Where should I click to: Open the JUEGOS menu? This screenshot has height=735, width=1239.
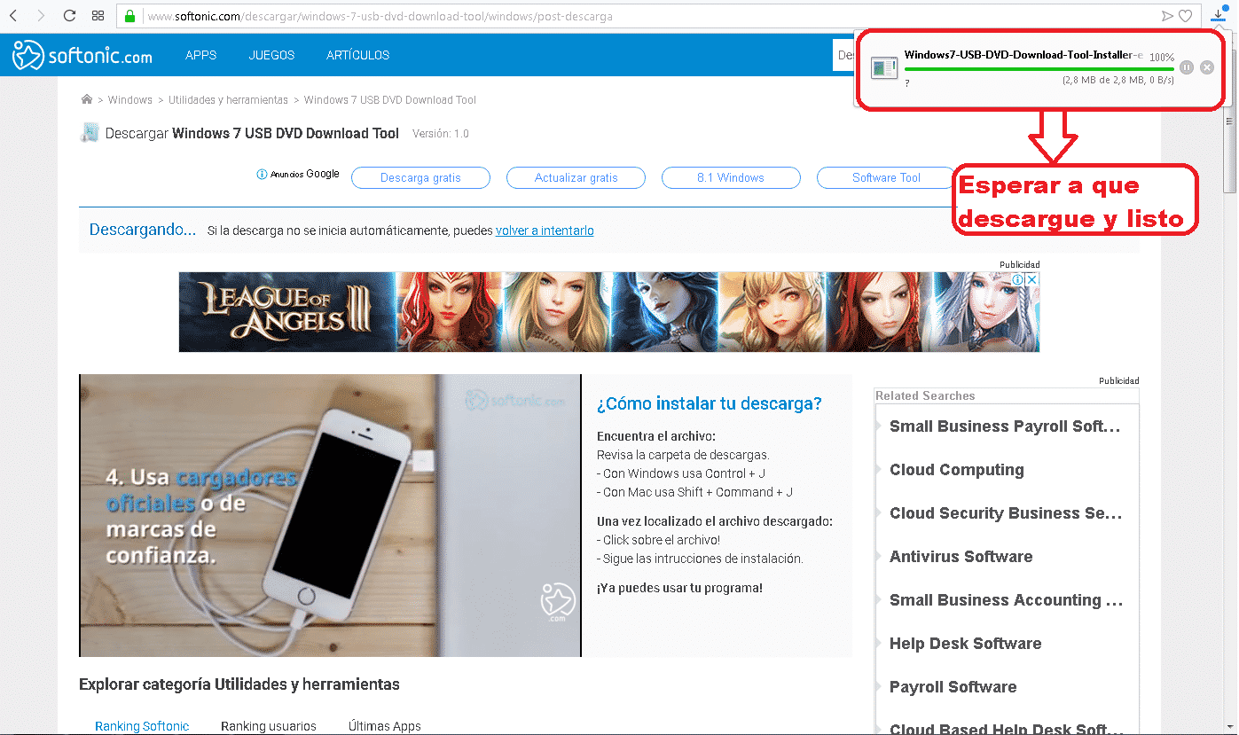click(271, 55)
